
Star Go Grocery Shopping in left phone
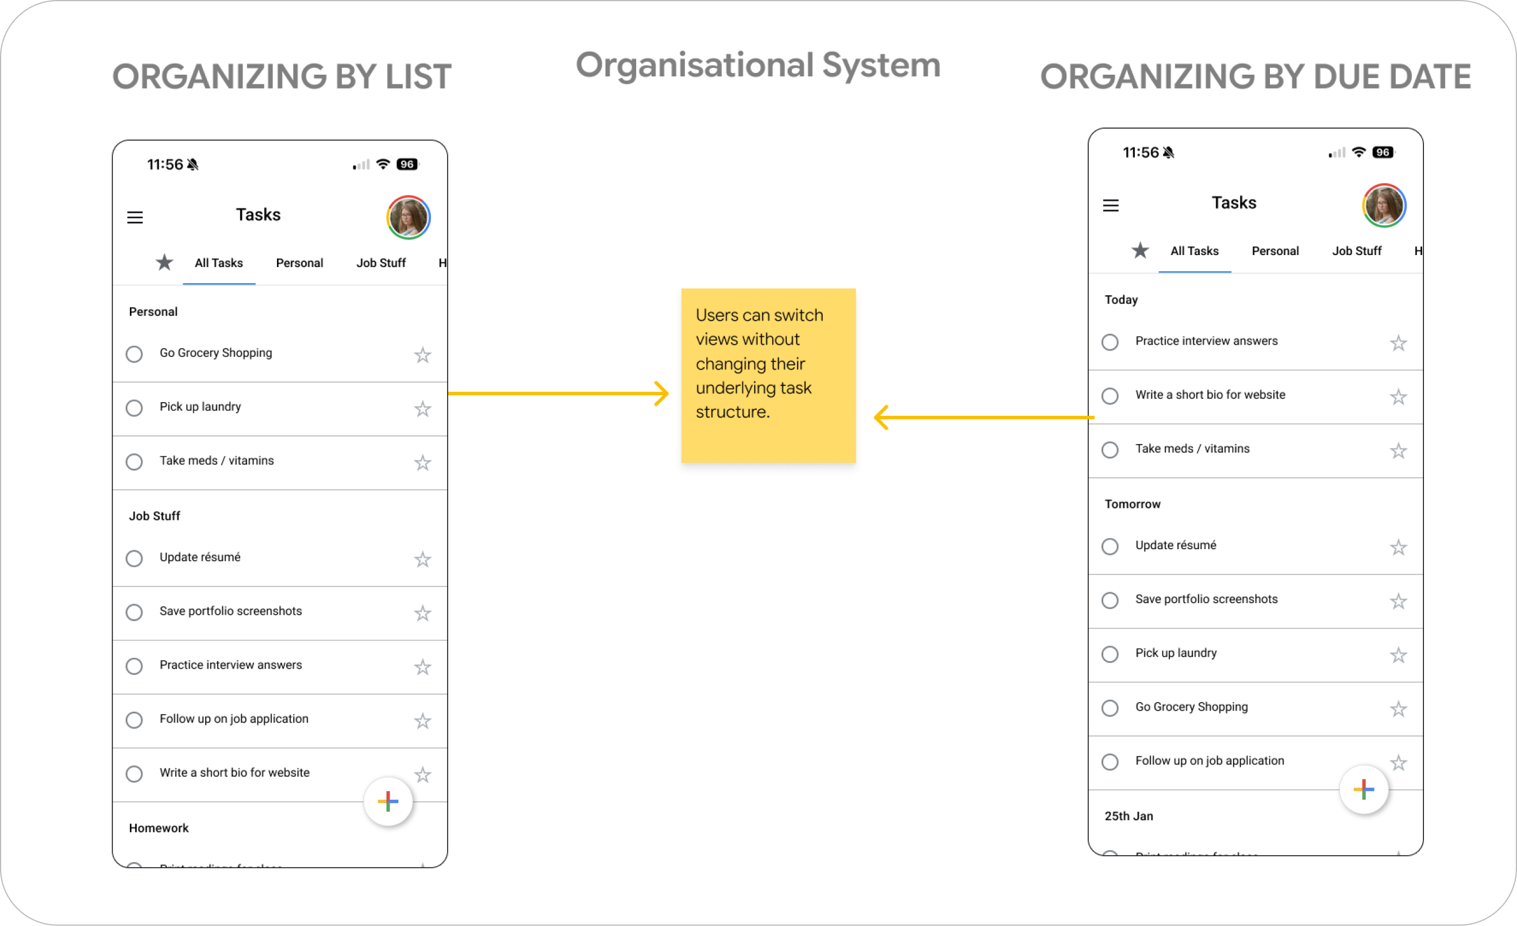coord(422,355)
